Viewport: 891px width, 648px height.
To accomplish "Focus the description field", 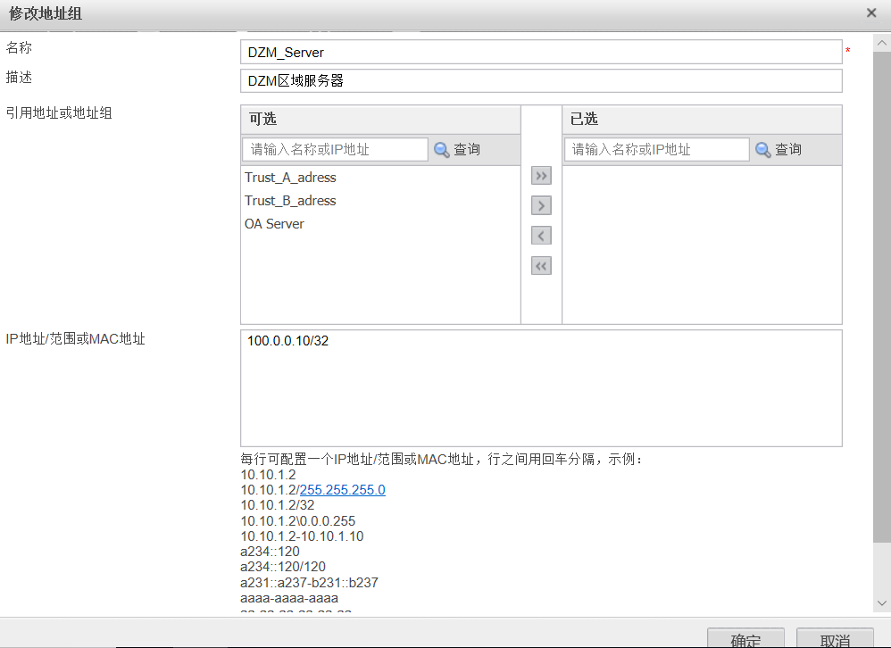I will click(541, 80).
